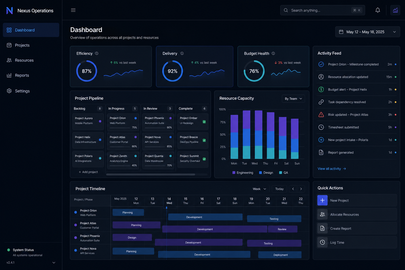
Task: Click the Task dependency link icon
Action: 321,102
